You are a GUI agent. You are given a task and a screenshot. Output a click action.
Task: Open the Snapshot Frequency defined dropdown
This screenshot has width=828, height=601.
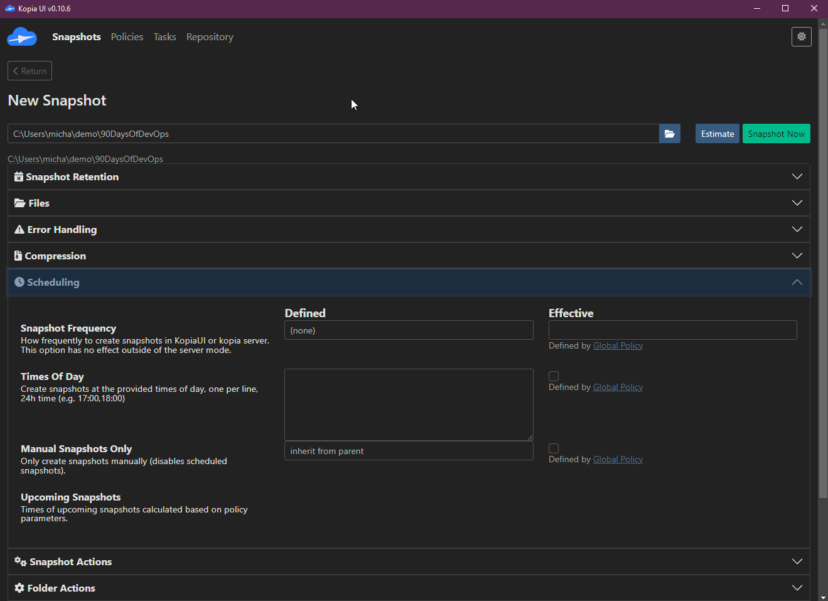pyautogui.click(x=409, y=330)
